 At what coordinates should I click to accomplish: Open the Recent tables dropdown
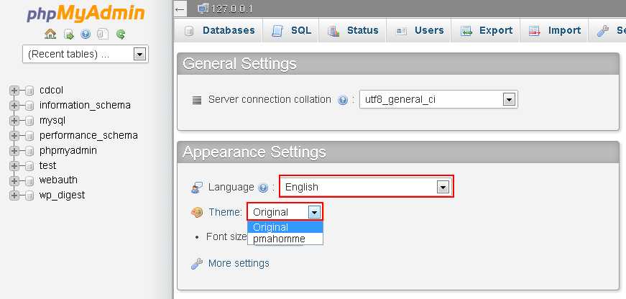click(x=86, y=54)
